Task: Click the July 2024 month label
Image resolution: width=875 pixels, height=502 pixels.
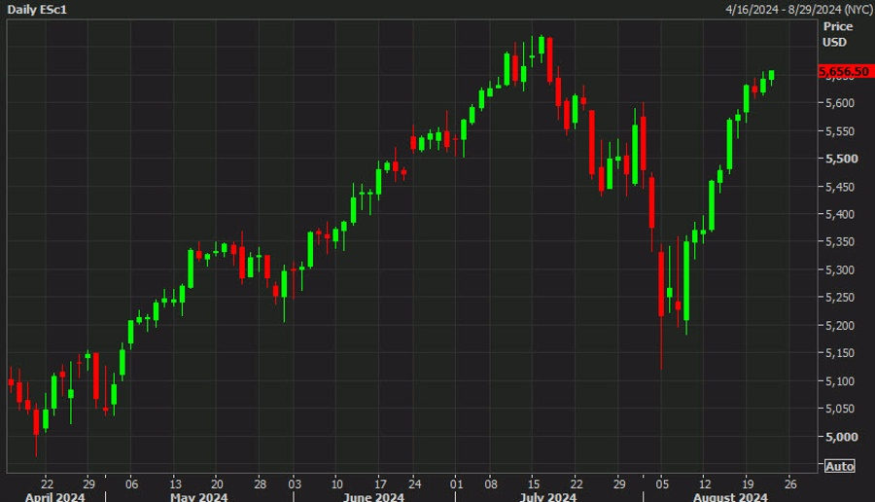Action: [548, 496]
